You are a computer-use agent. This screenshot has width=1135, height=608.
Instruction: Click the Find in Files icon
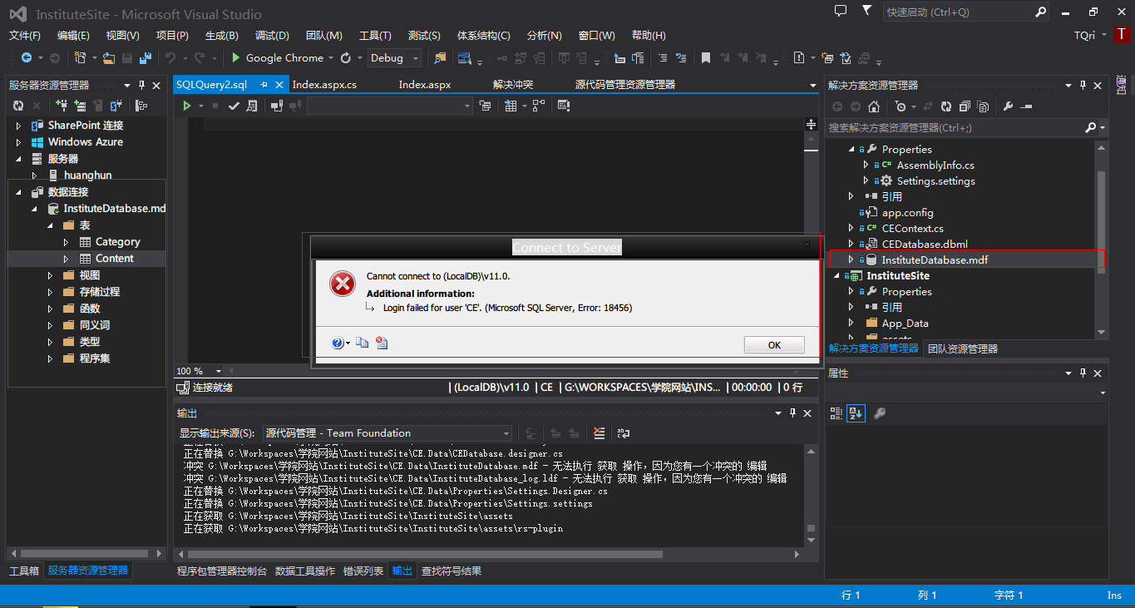[x=440, y=58]
